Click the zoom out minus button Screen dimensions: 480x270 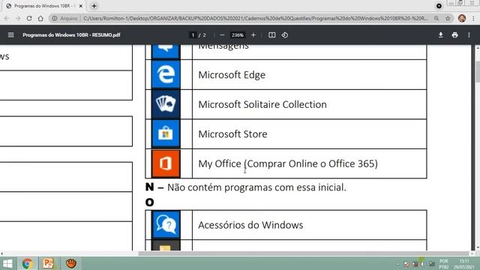tap(222, 35)
